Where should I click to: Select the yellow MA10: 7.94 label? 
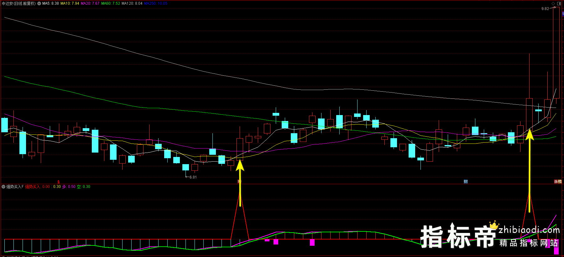[x=70, y=3]
